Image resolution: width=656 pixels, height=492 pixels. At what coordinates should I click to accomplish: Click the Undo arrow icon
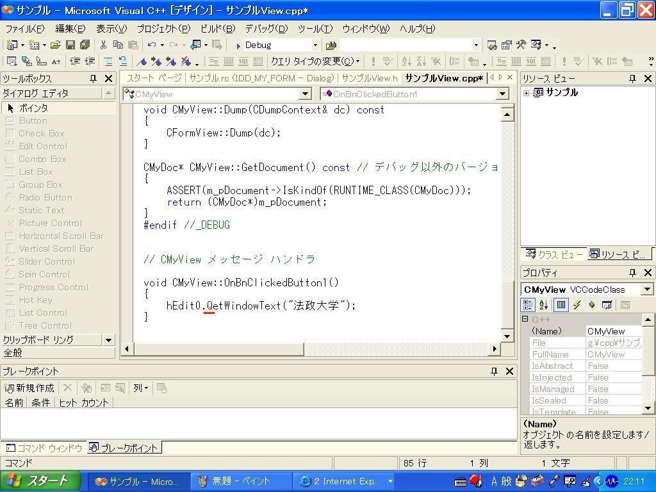[151, 45]
